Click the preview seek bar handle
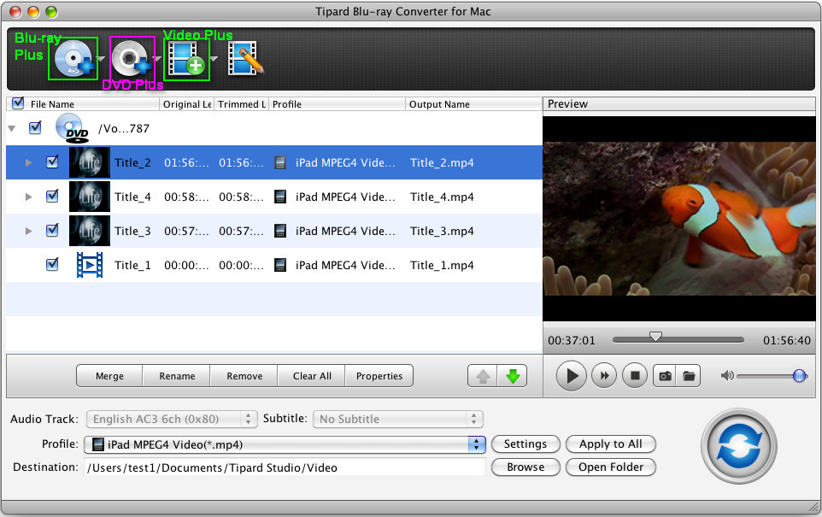Image resolution: width=822 pixels, height=517 pixels. 655,336
